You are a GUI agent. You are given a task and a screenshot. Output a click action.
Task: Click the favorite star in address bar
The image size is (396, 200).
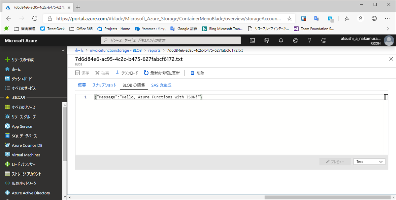tap(289, 19)
